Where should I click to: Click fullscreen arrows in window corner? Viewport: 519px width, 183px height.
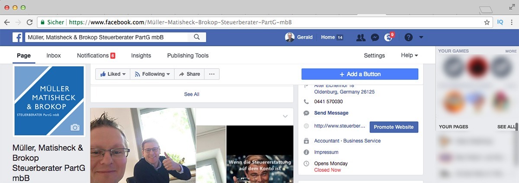click(x=512, y=7)
